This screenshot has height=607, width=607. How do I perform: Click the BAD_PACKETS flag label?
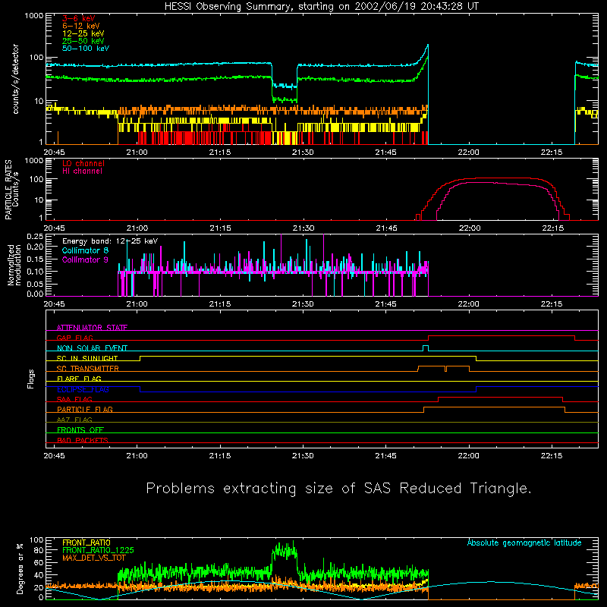pyautogui.click(x=83, y=440)
